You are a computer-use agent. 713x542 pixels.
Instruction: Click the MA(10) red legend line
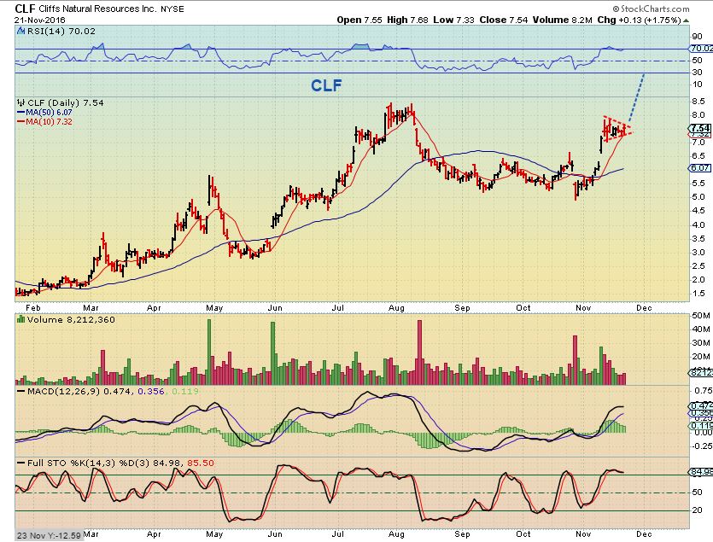pos(20,122)
